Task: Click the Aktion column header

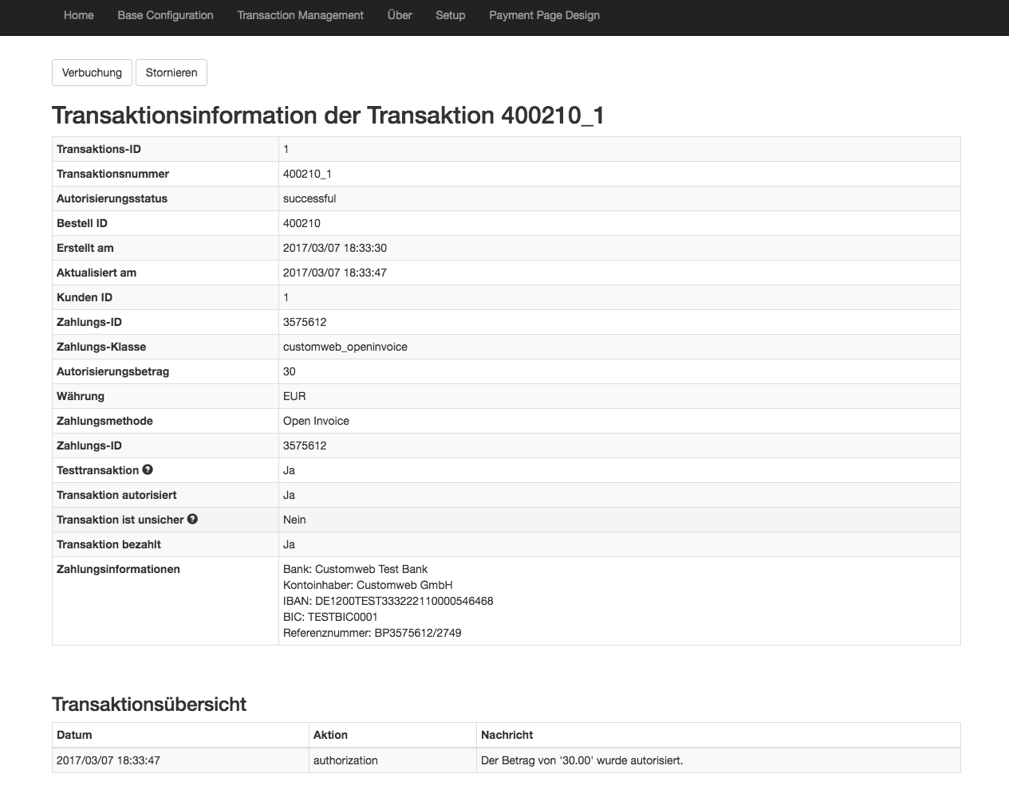Action: pyautogui.click(x=330, y=735)
